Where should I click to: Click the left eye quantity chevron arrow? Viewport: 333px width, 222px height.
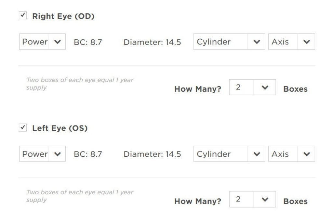pyautogui.click(x=265, y=200)
